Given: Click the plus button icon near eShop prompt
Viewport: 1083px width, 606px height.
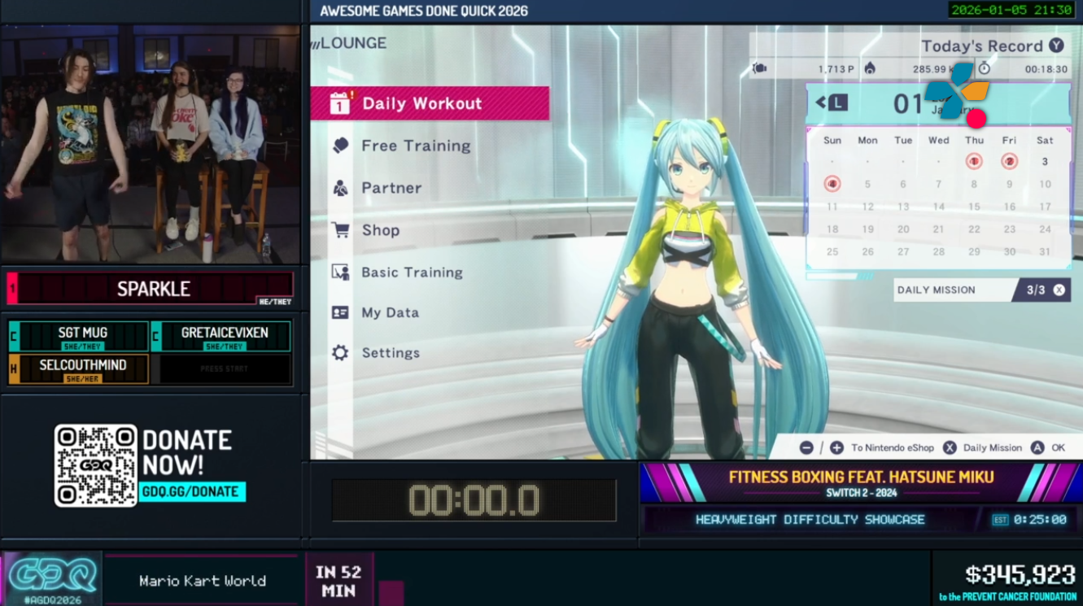Looking at the screenshot, I should click(836, 448).
